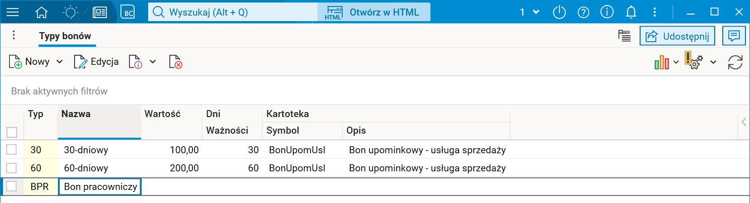Expand the Nowy dropdown arrow

(59, 62)
